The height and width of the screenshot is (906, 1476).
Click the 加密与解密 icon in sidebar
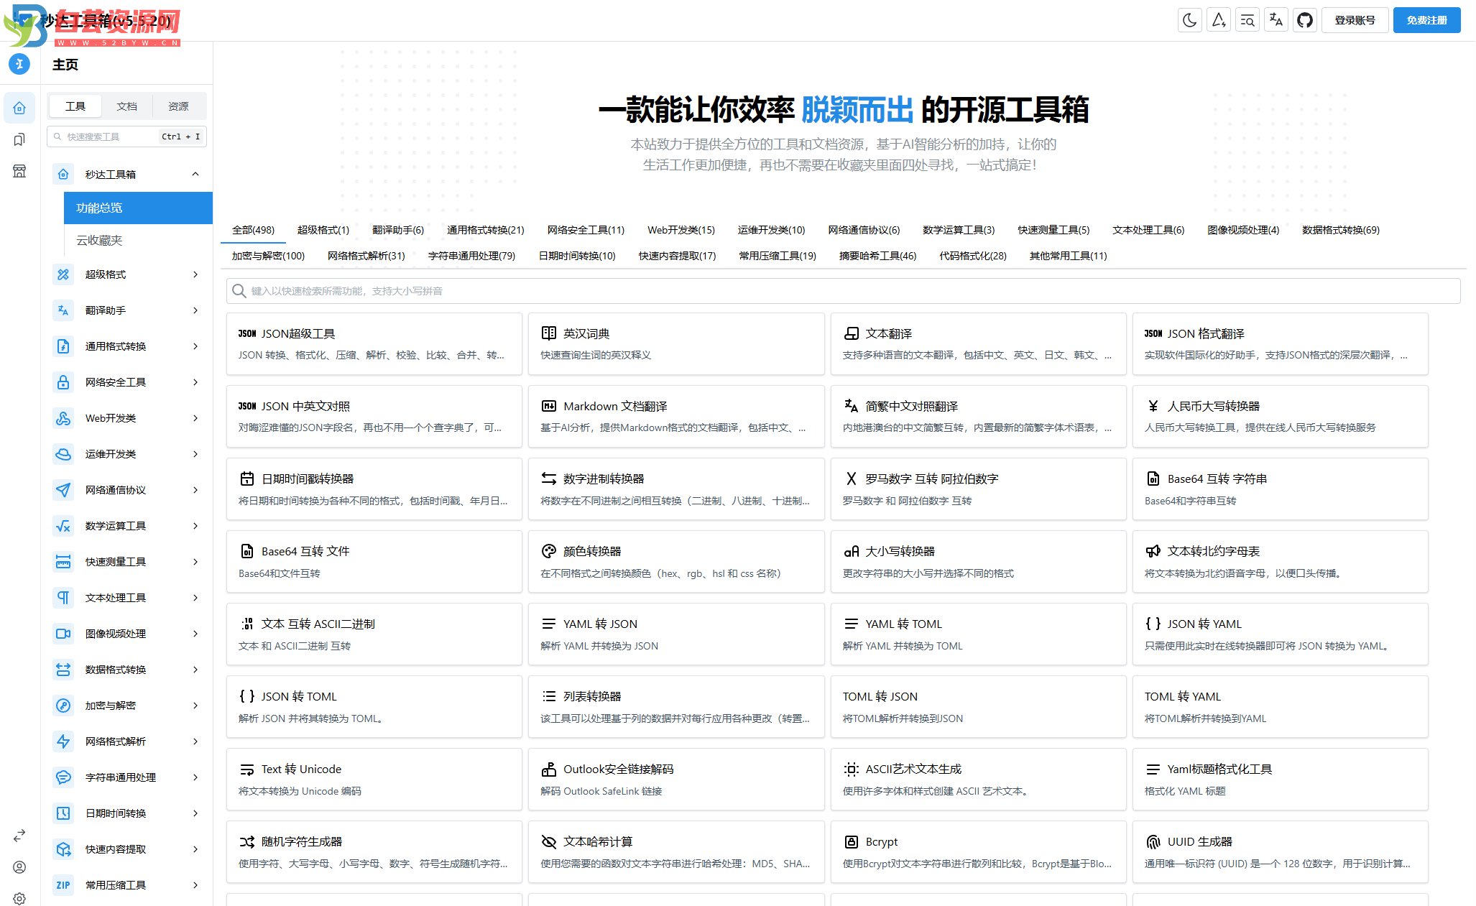[x=63, y=706]
